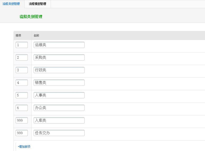Click the sort order field for 行政类
The width and height of the screenshot is (205, 151).
pos(22,70)
